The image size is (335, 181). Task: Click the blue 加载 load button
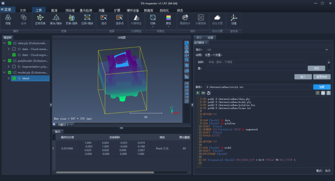322,87
